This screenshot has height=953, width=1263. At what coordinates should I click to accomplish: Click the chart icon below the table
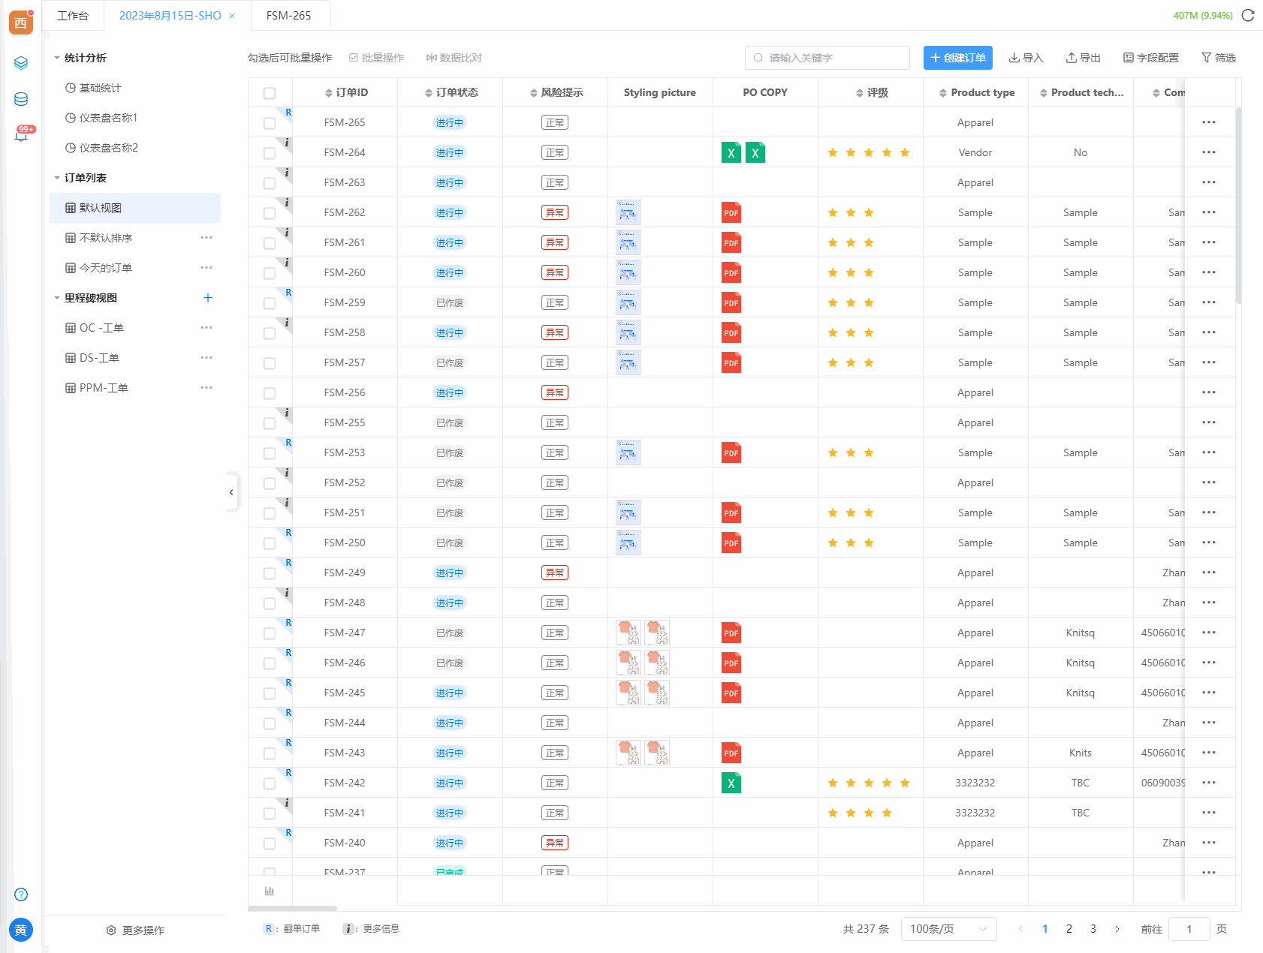(x=270, y=891)
